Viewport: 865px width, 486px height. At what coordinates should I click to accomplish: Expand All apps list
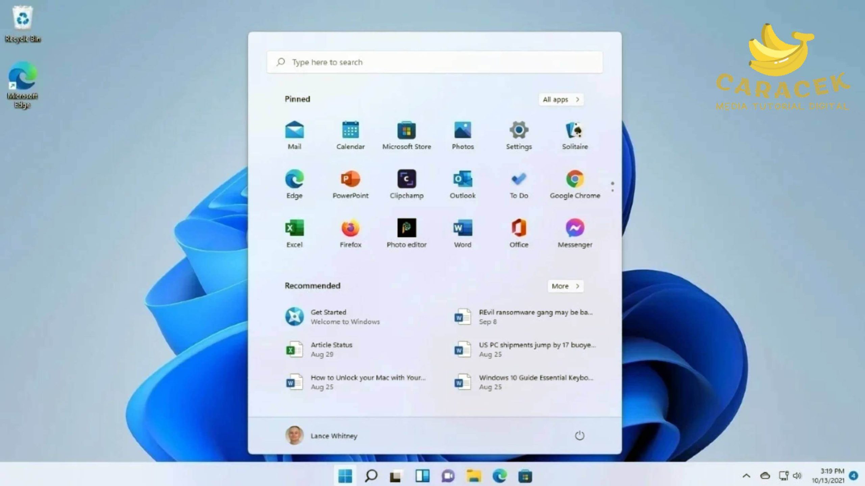tap(560, 99)
